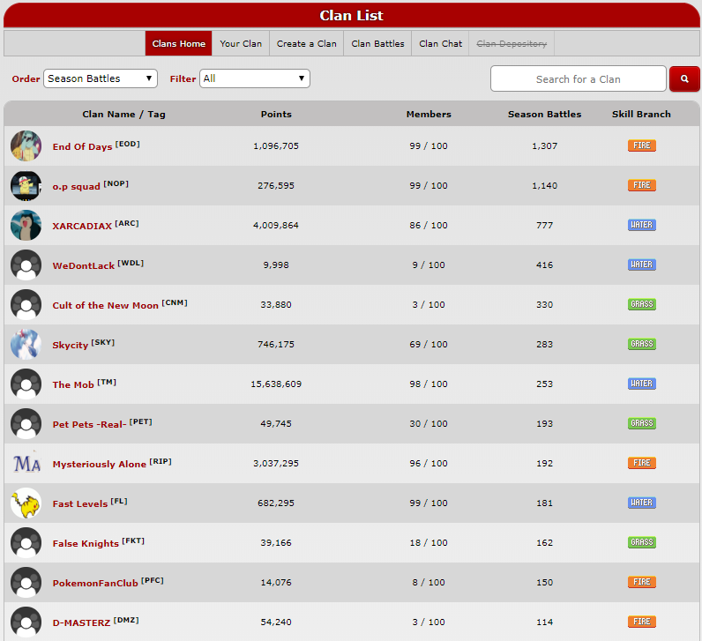Click FIRE skill badge for End Of Days
Image resolution: width=702 pixels, height=641 pixels.
[641, 145]
